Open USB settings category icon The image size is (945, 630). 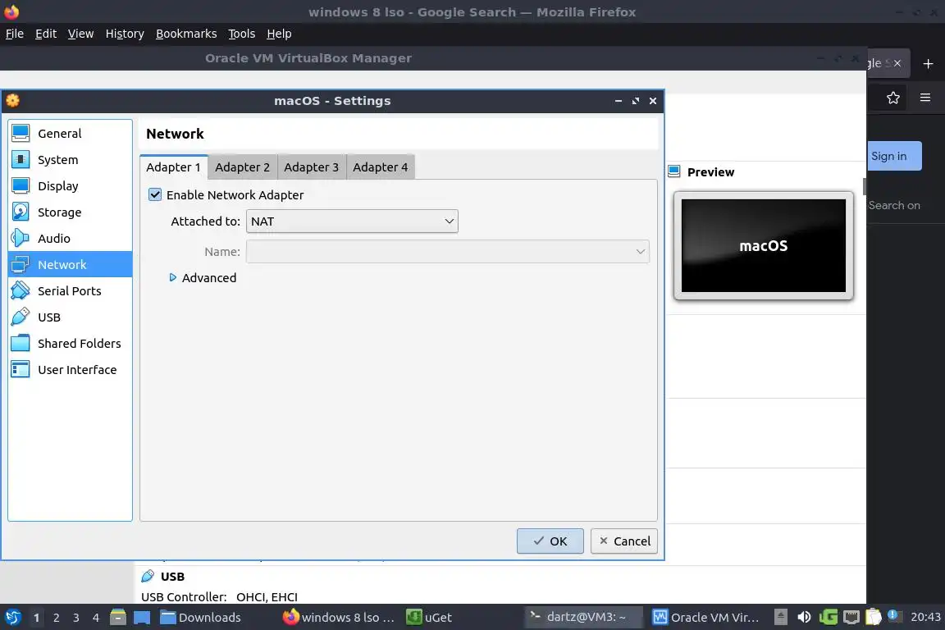click(21, 317)
